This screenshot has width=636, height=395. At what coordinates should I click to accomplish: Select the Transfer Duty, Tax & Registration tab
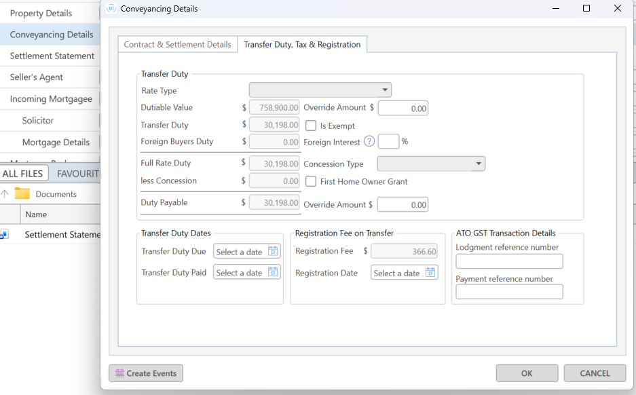pyautogui.click(x=302, y=45)
